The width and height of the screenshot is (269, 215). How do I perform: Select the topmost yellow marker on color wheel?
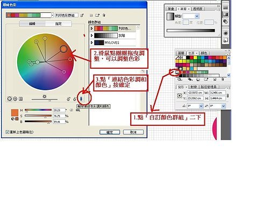point(45,38)
